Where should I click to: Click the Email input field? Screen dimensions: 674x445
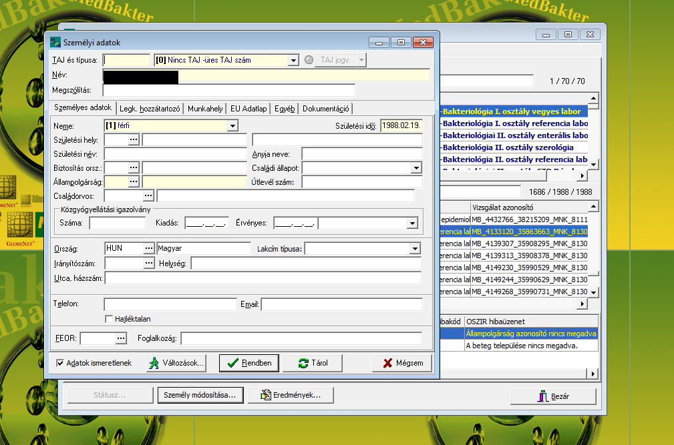point(342,304)
